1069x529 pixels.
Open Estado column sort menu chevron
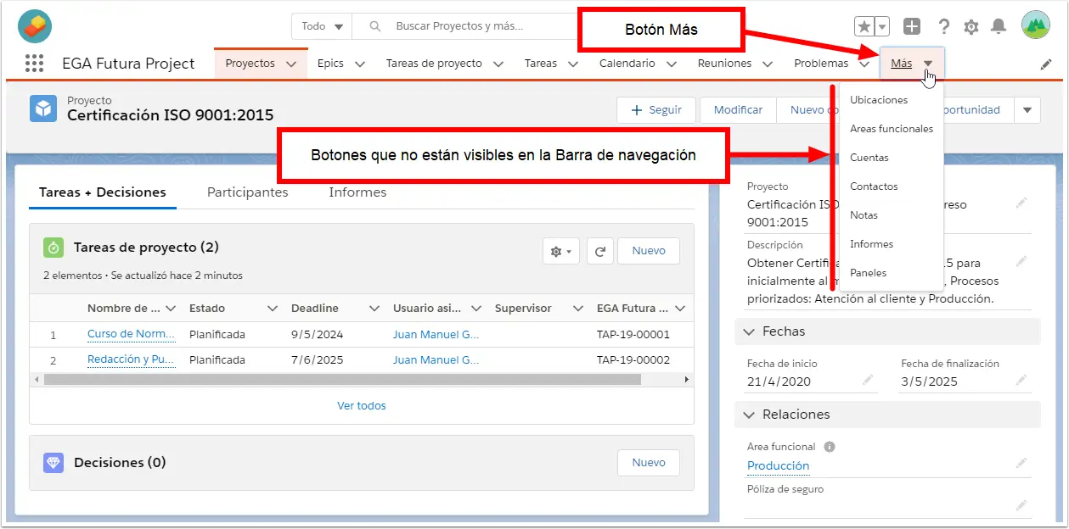[x=273, y=309]
